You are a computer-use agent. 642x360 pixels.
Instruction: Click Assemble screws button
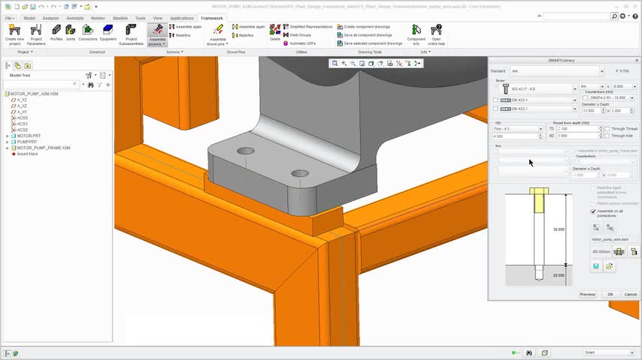pos(157,34)
